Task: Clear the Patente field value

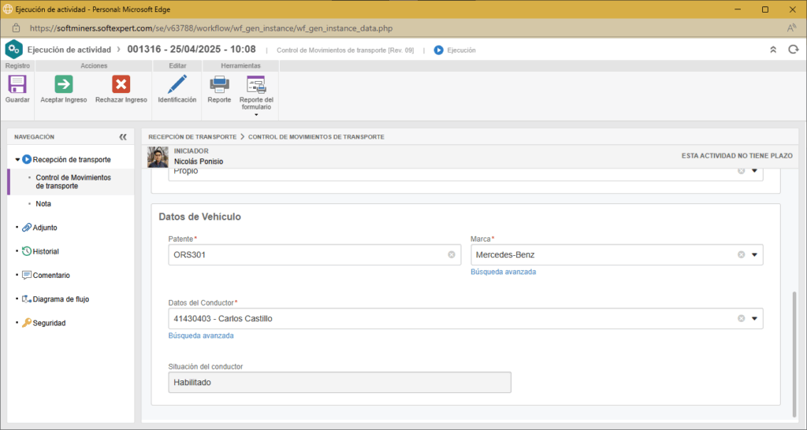Action: click(452, 254)
